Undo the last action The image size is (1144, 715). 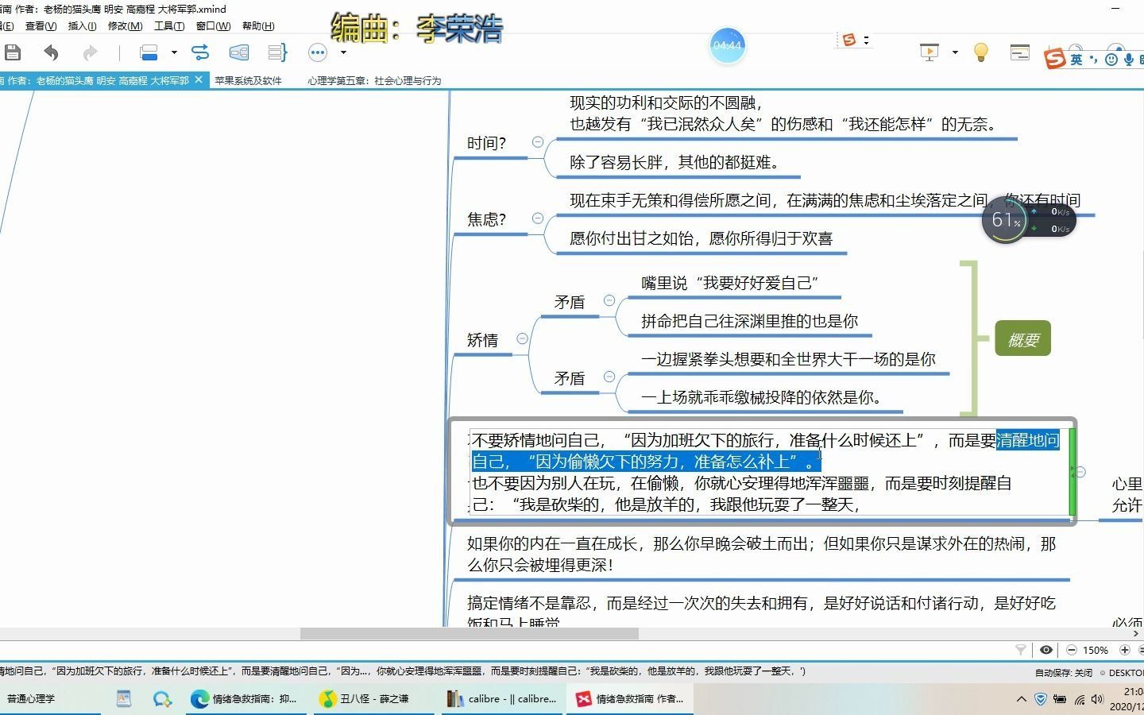click(51, 52)
